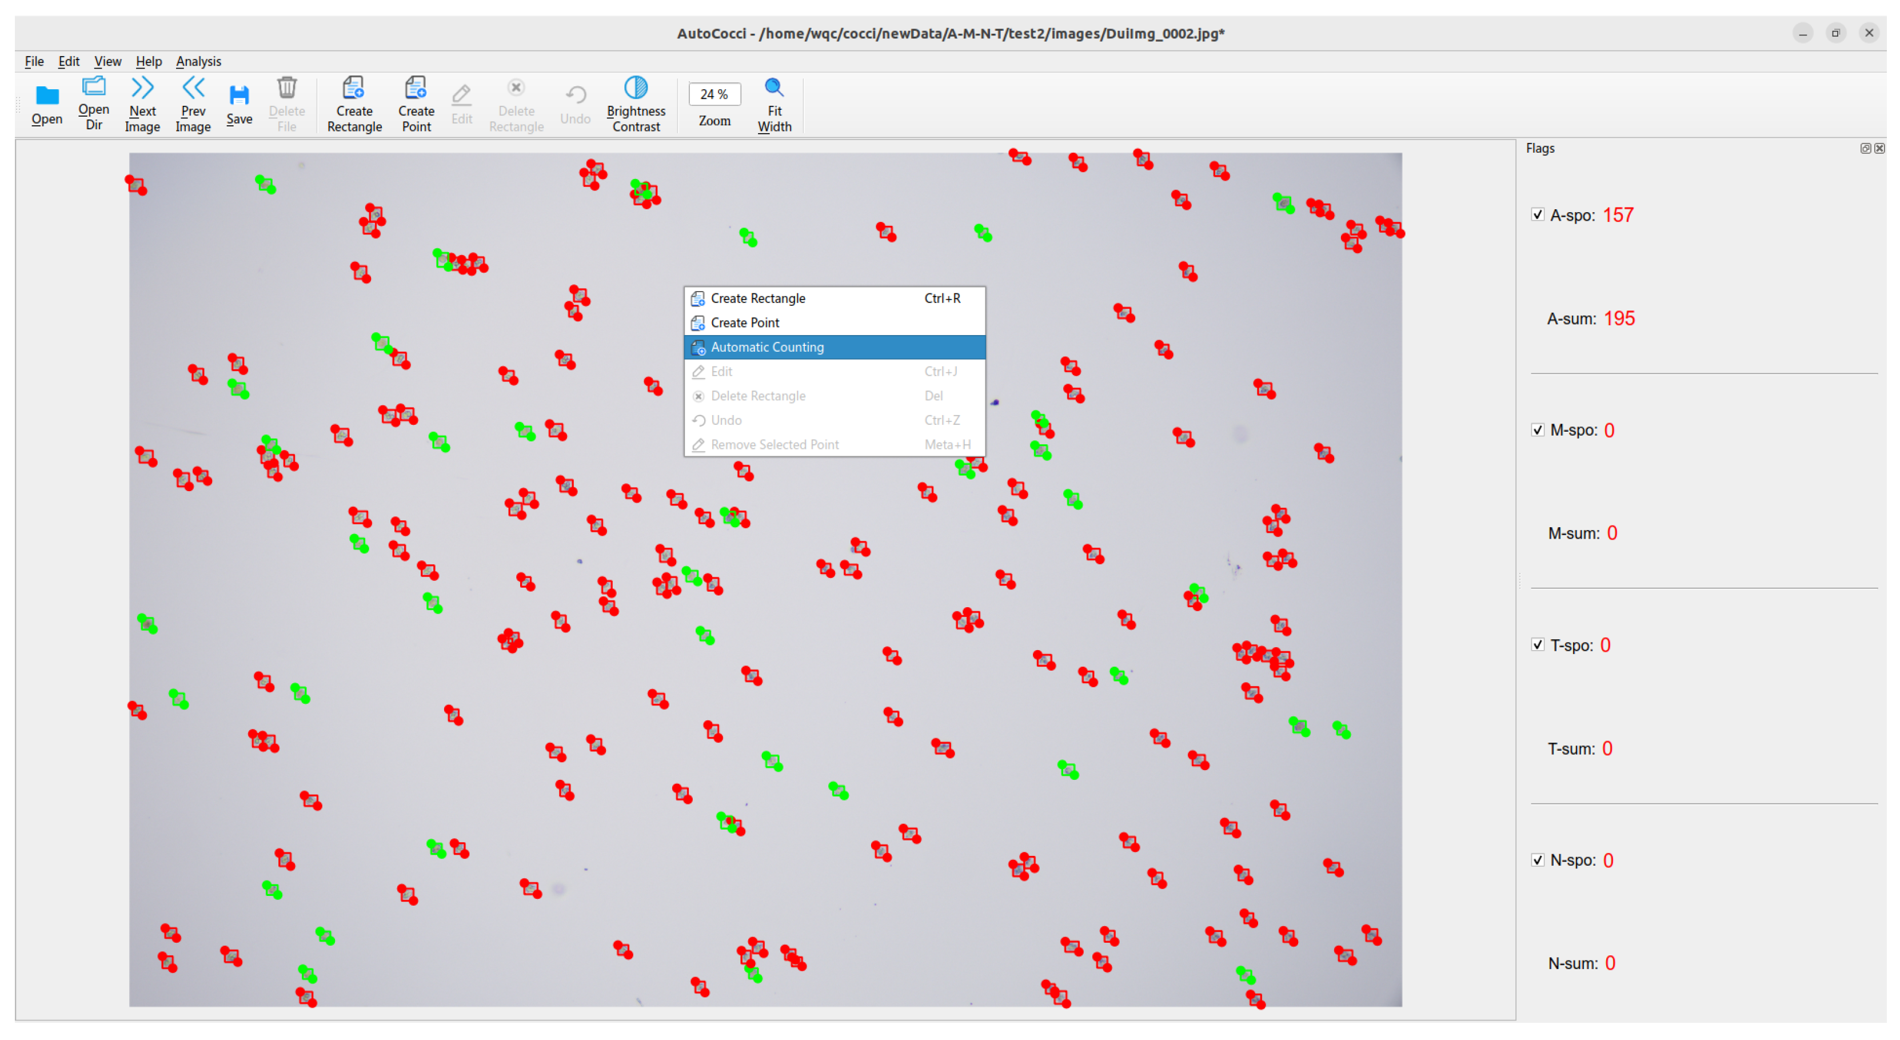Viewport: 1900px width, 1040px height.
Task: Go to Next Image
Action: pyautogui.click(x=142, y=89)
